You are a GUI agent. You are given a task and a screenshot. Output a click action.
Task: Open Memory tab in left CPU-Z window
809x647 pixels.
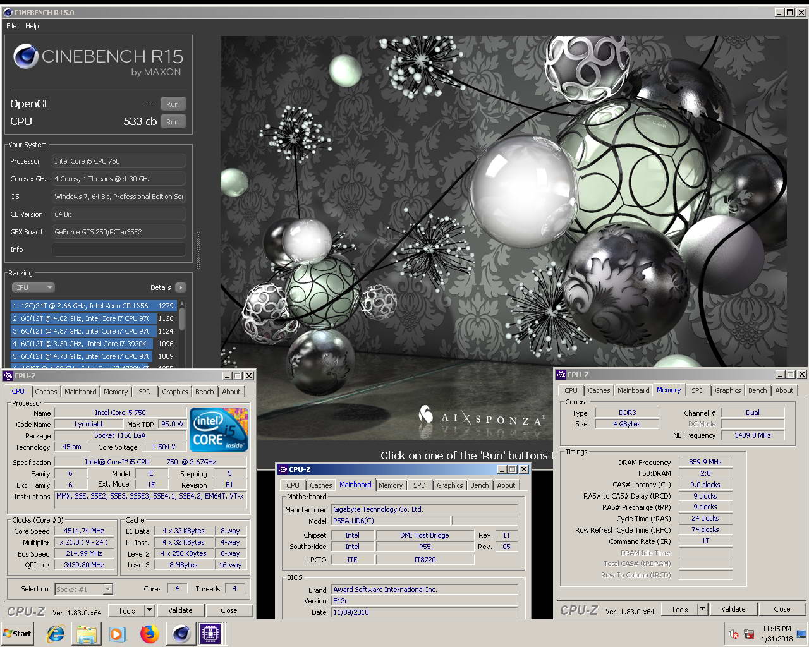(x=116, y=392)
